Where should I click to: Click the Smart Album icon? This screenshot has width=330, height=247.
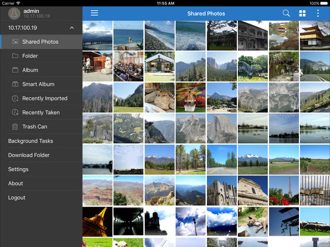coord(15,84)
